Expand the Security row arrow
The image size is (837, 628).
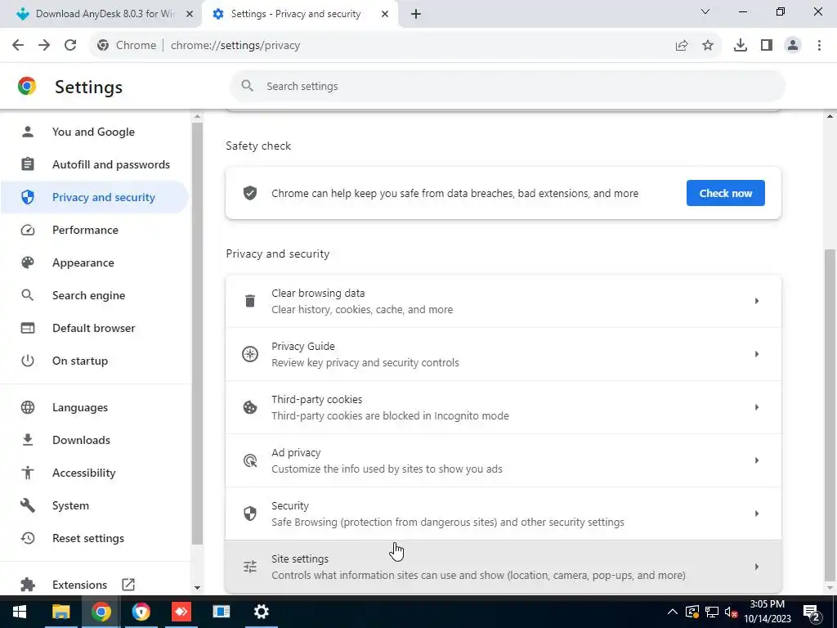(756, 514)
